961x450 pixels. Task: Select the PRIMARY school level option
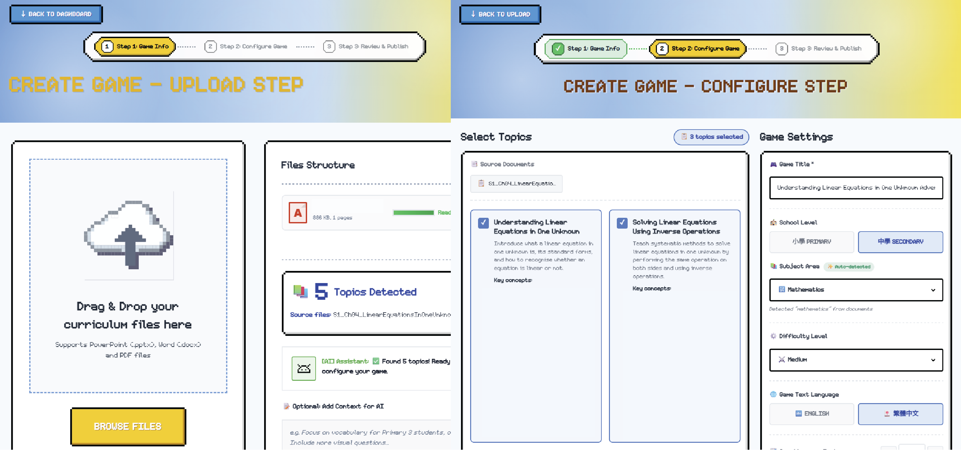click(x=811, y=242)
